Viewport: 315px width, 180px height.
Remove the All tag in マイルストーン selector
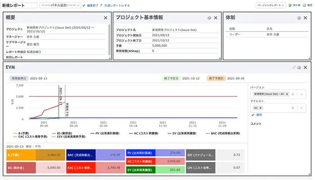point(261,108)
